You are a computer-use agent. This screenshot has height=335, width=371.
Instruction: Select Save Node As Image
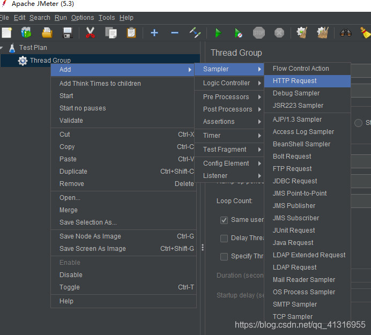123,236
